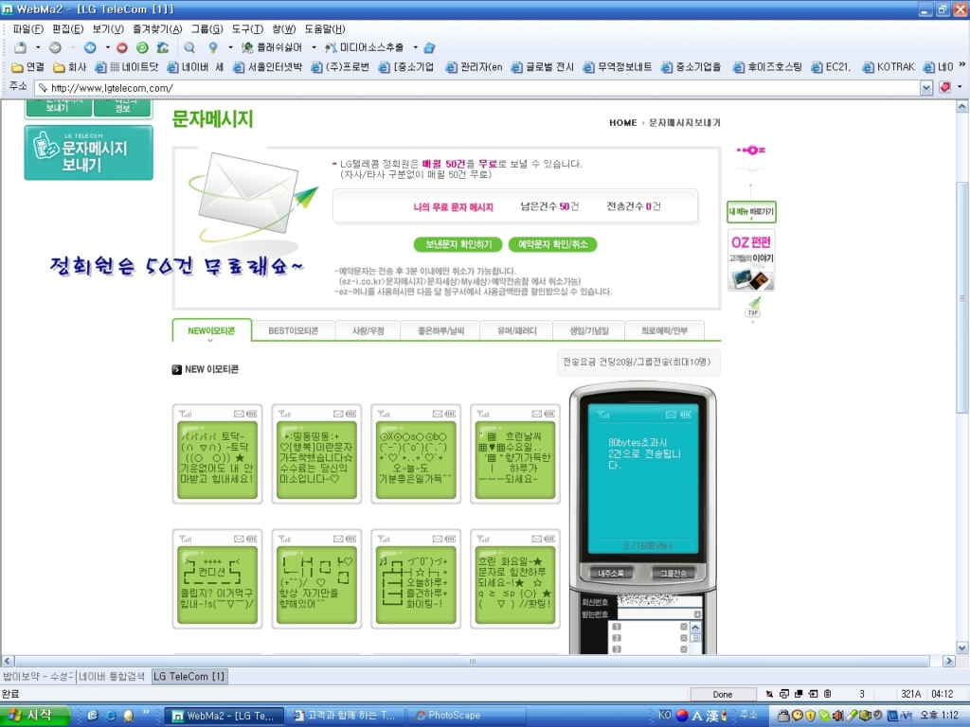The width and height of the screenshot is (970, 727).
Task: Open 플래쉬싫어 dropdown arrow
Action: (314, 47)
